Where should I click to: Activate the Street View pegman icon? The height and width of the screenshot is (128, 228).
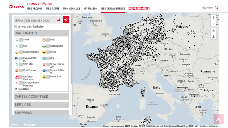pos(213,37)
